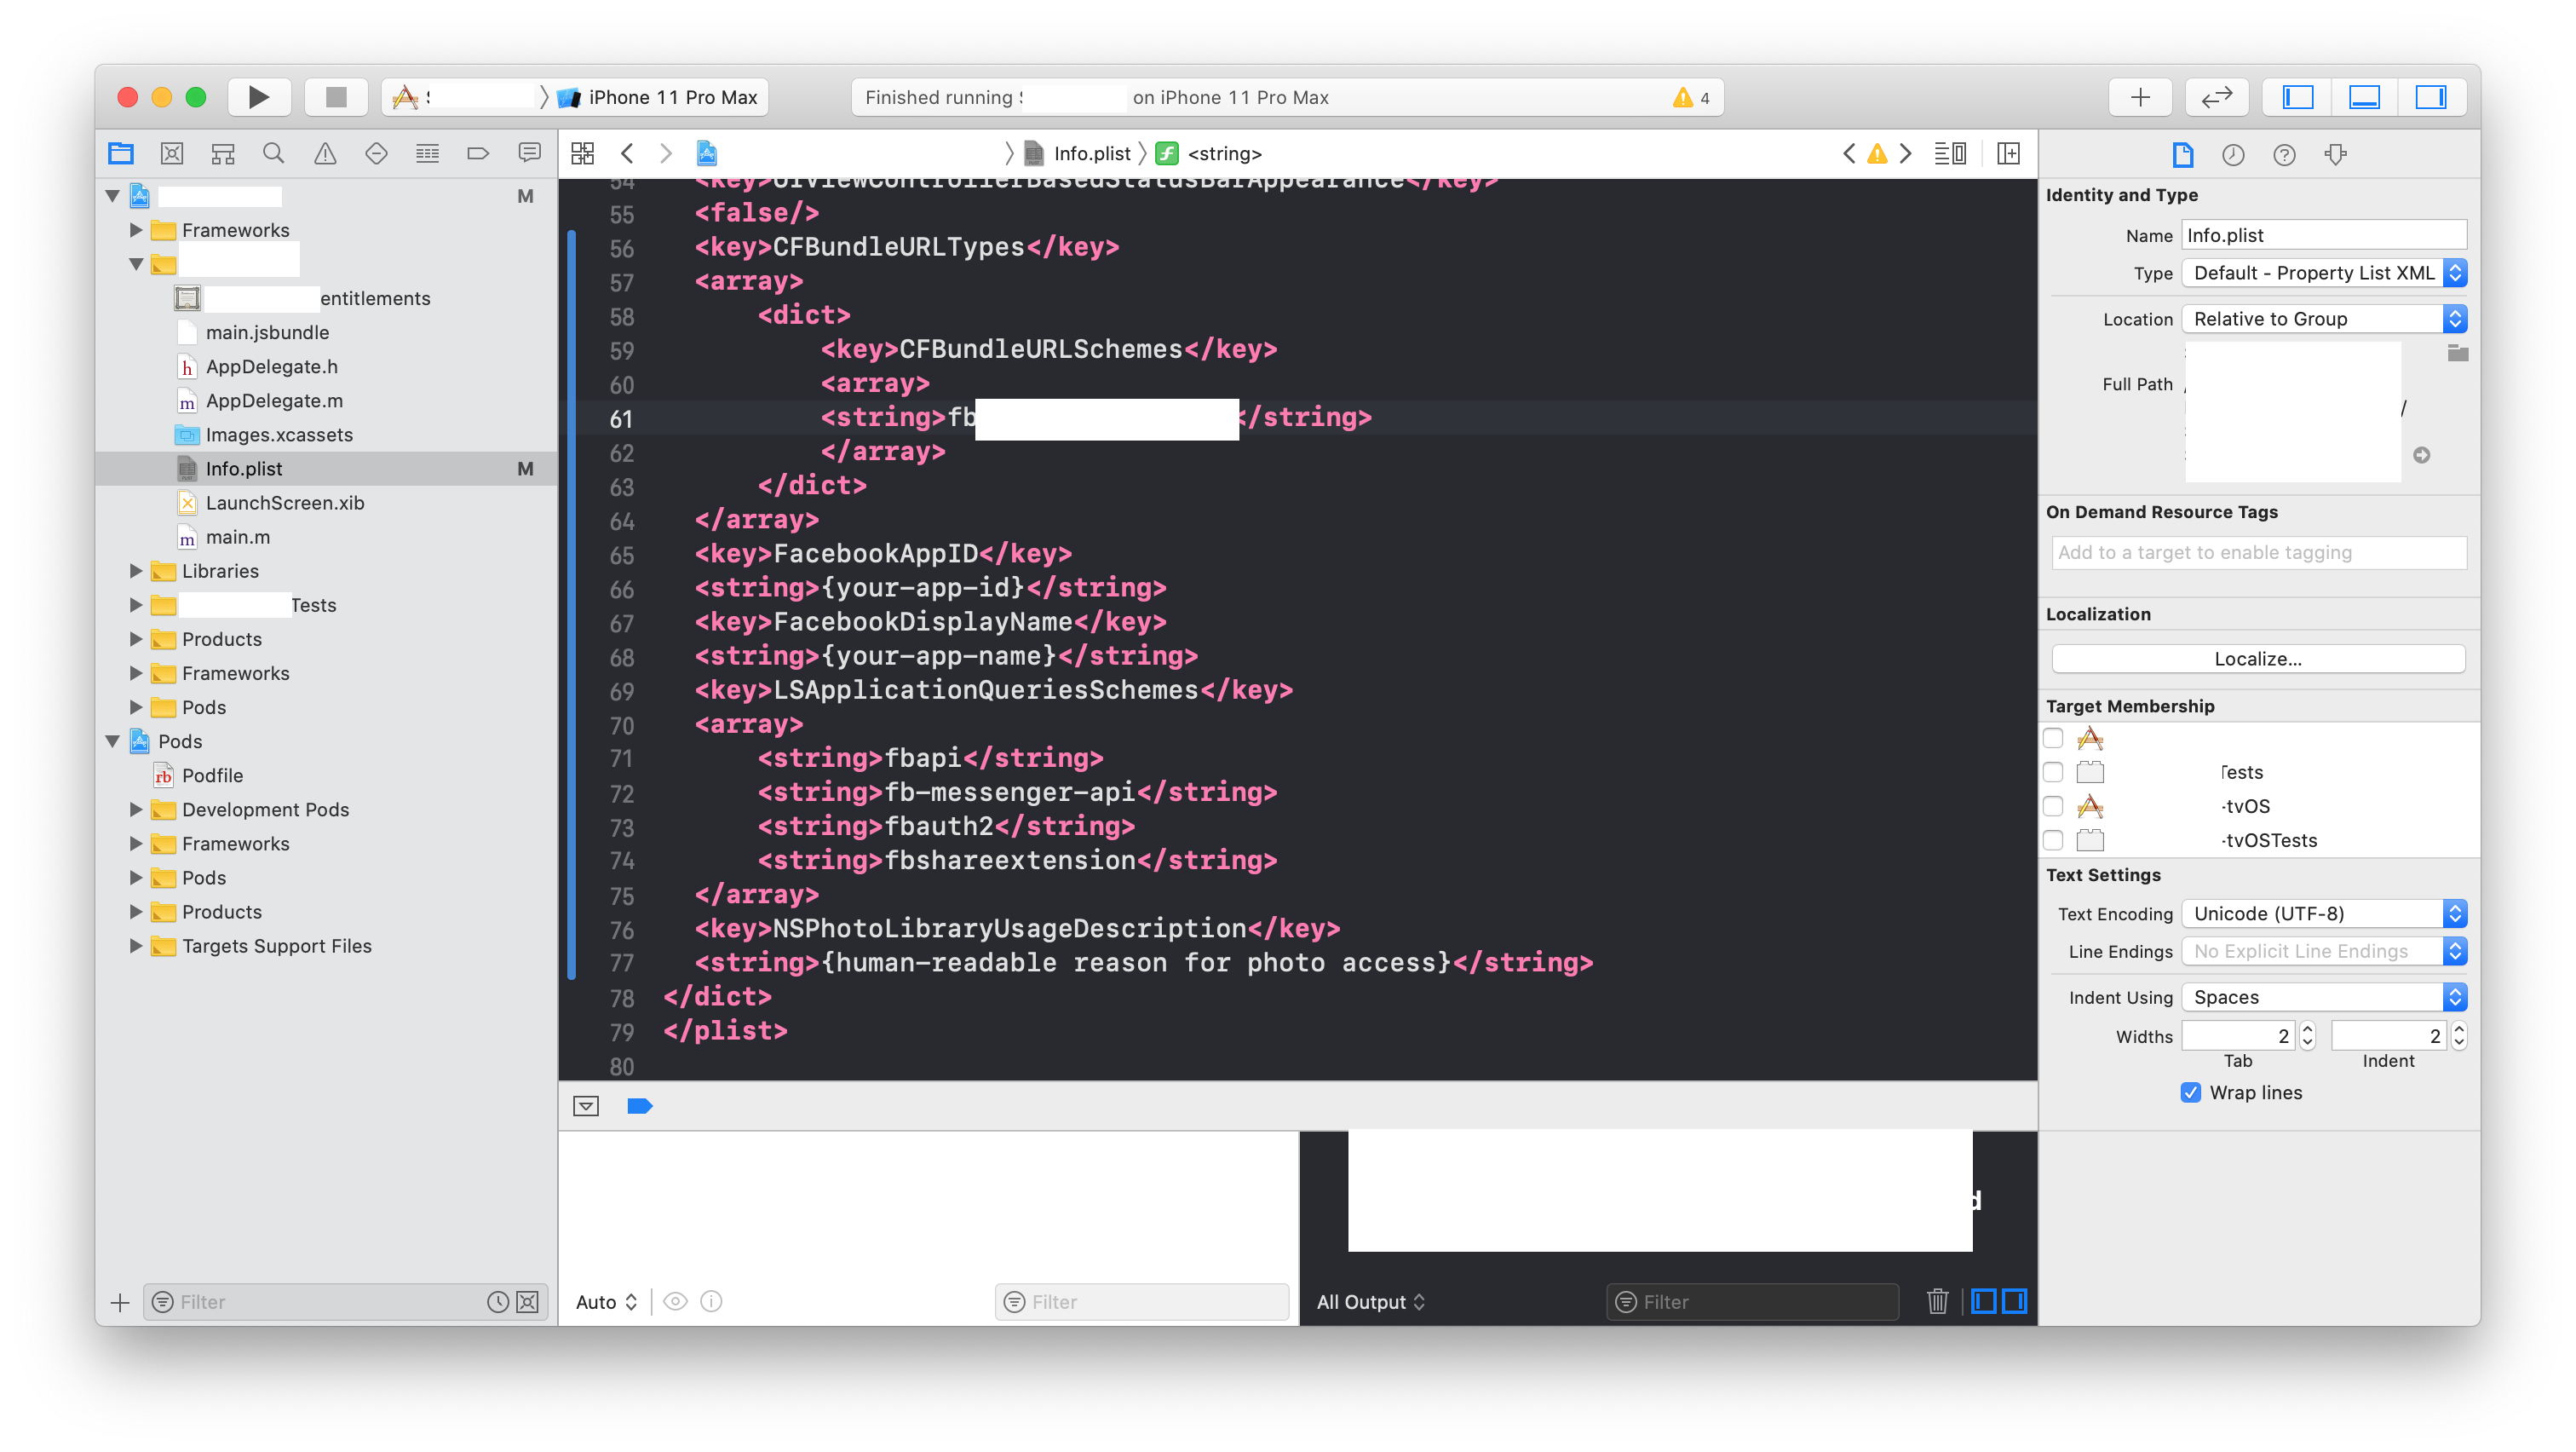Click the Library plus button

(2140, 97)
